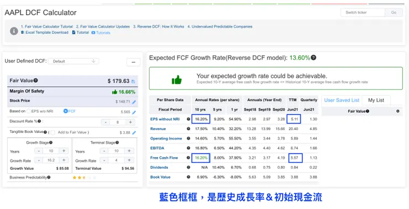Click the Go button

click(394, 13)
